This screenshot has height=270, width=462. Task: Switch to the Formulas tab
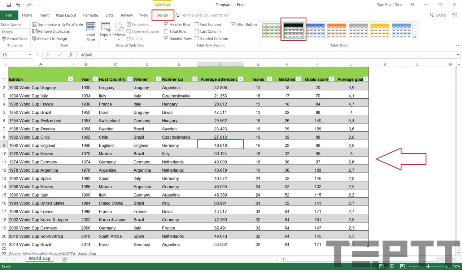click(91, 15)
